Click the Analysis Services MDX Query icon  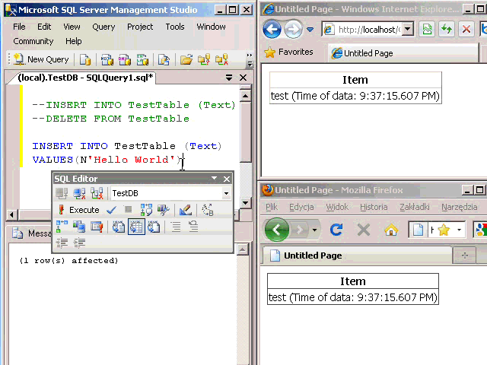click(107, 59)
